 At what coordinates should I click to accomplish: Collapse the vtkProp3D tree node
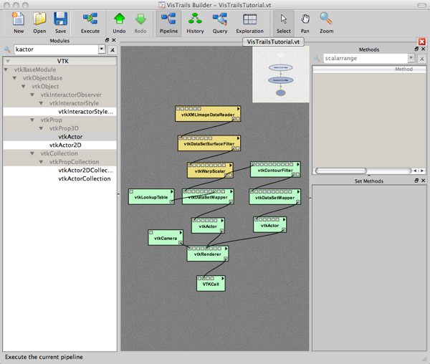pyautogui.click(x=41, y=128)
